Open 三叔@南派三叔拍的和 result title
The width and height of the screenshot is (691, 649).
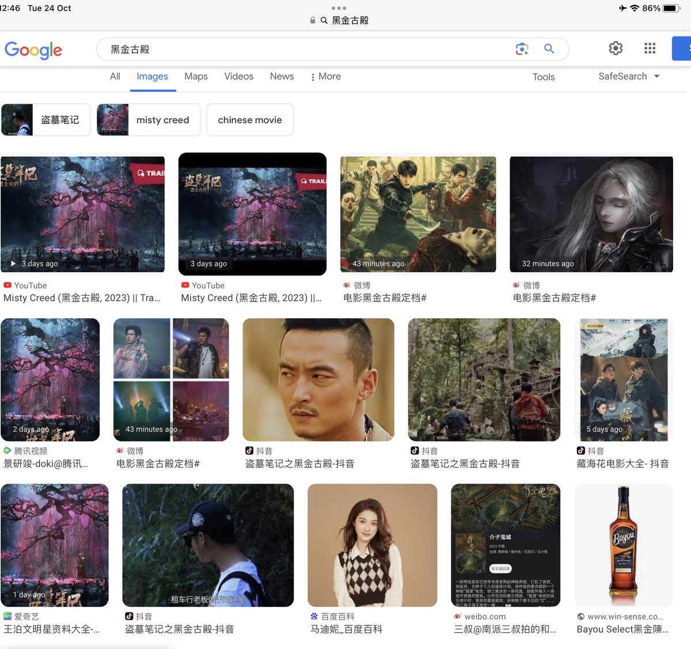pyautogui.click(x=505, y=629)
